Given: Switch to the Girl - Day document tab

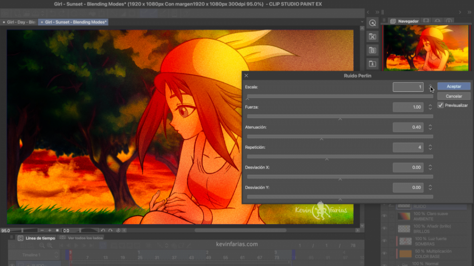Looking at the screenshot, I should 19,22.
